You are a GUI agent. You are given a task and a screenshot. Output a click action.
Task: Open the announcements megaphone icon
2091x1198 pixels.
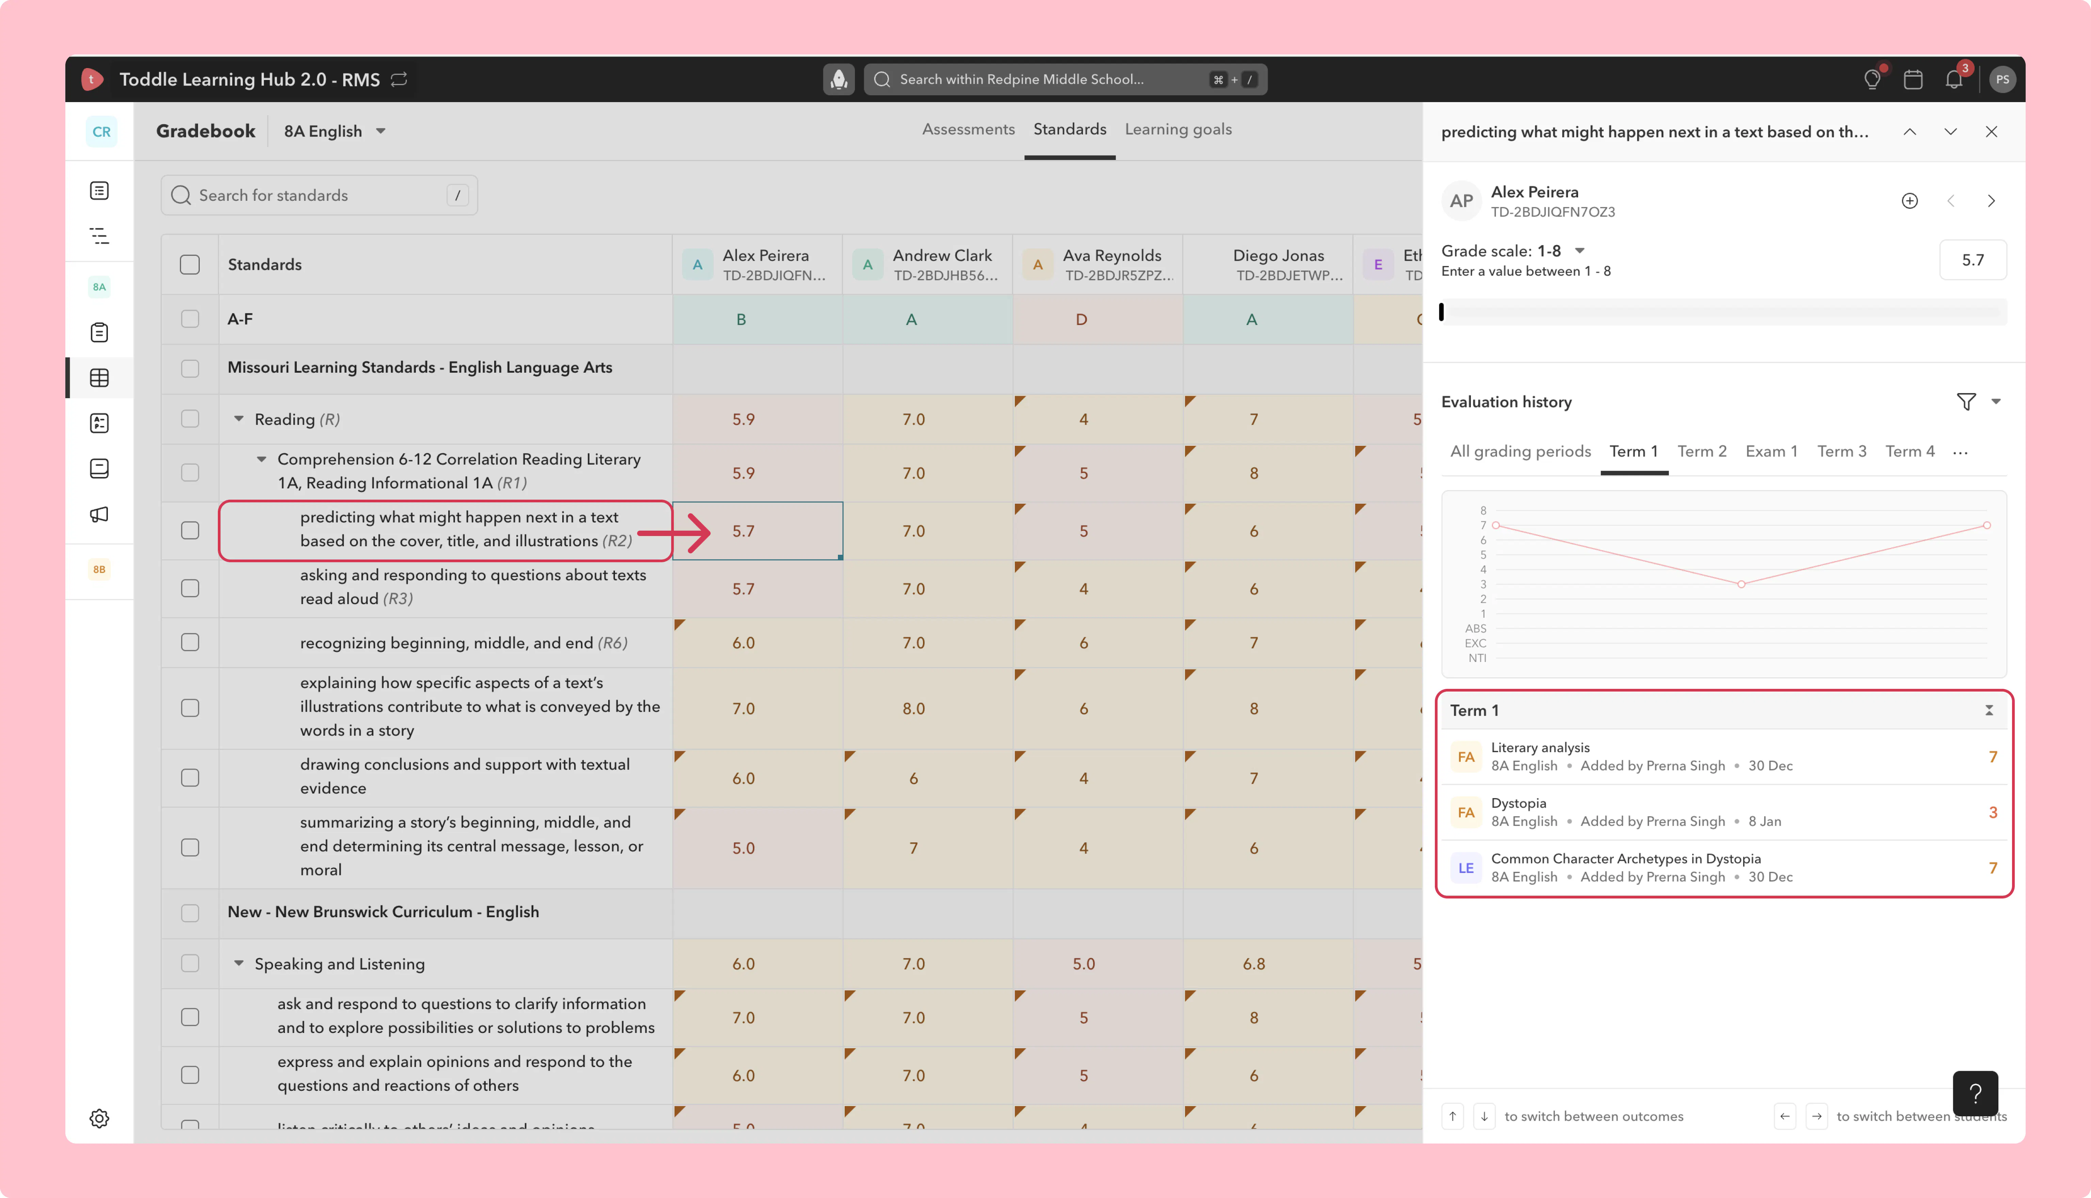(99, 514)
